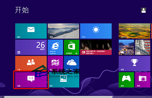Launch Internet Explorer tile
152x98 pixels.
[x=55, y=47]
